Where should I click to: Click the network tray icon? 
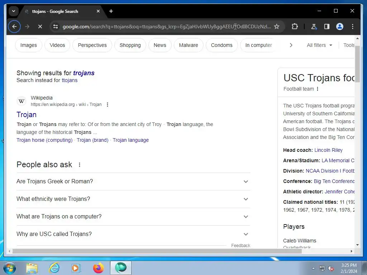click(x=322, y=269)
